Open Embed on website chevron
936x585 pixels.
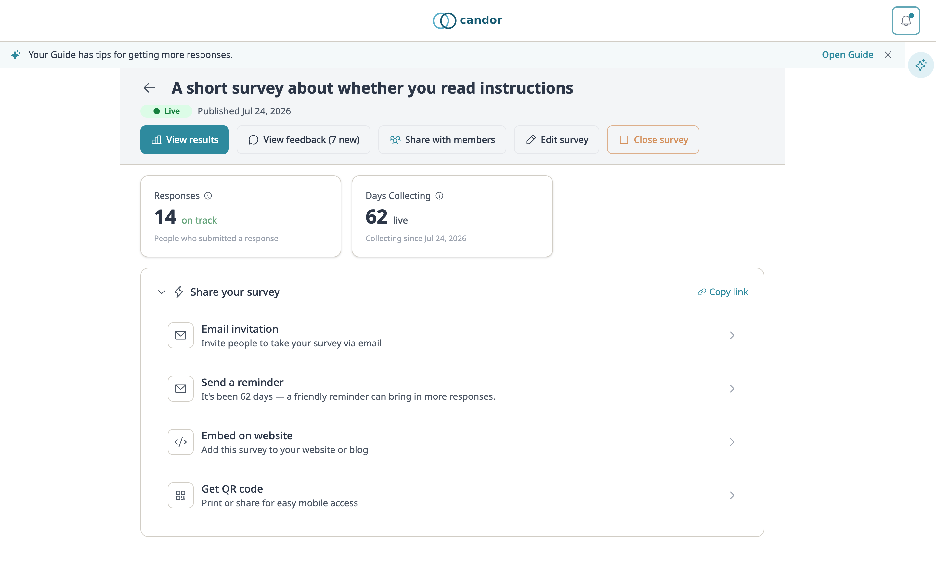[x=732, y=442]
